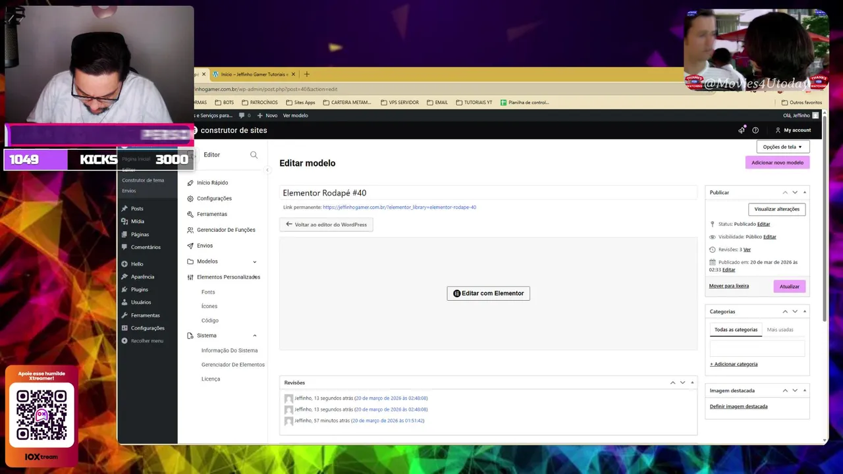
Task: View revisions via the Ver link
Action: (747, 250)
